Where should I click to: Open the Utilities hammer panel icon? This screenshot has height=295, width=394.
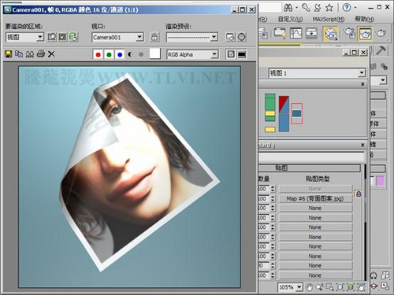pos(381,50)
